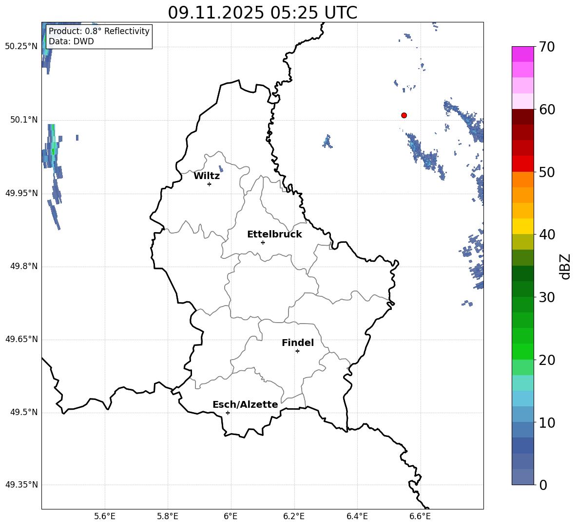Click the 49.65°N latitude label

tap(21, 339)
